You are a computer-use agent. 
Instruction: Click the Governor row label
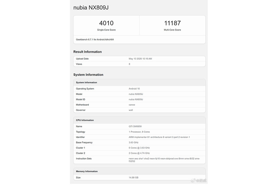[x=81, y=110]
